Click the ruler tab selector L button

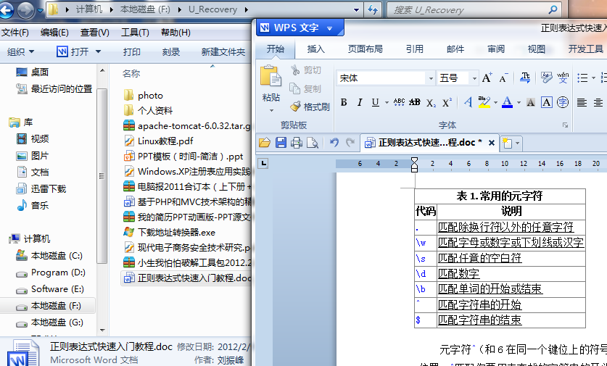(263, 163)
